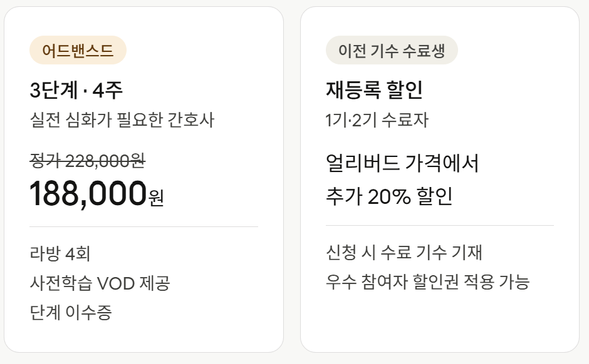Click the 어드밴스드 badge label

coord(78,51)
